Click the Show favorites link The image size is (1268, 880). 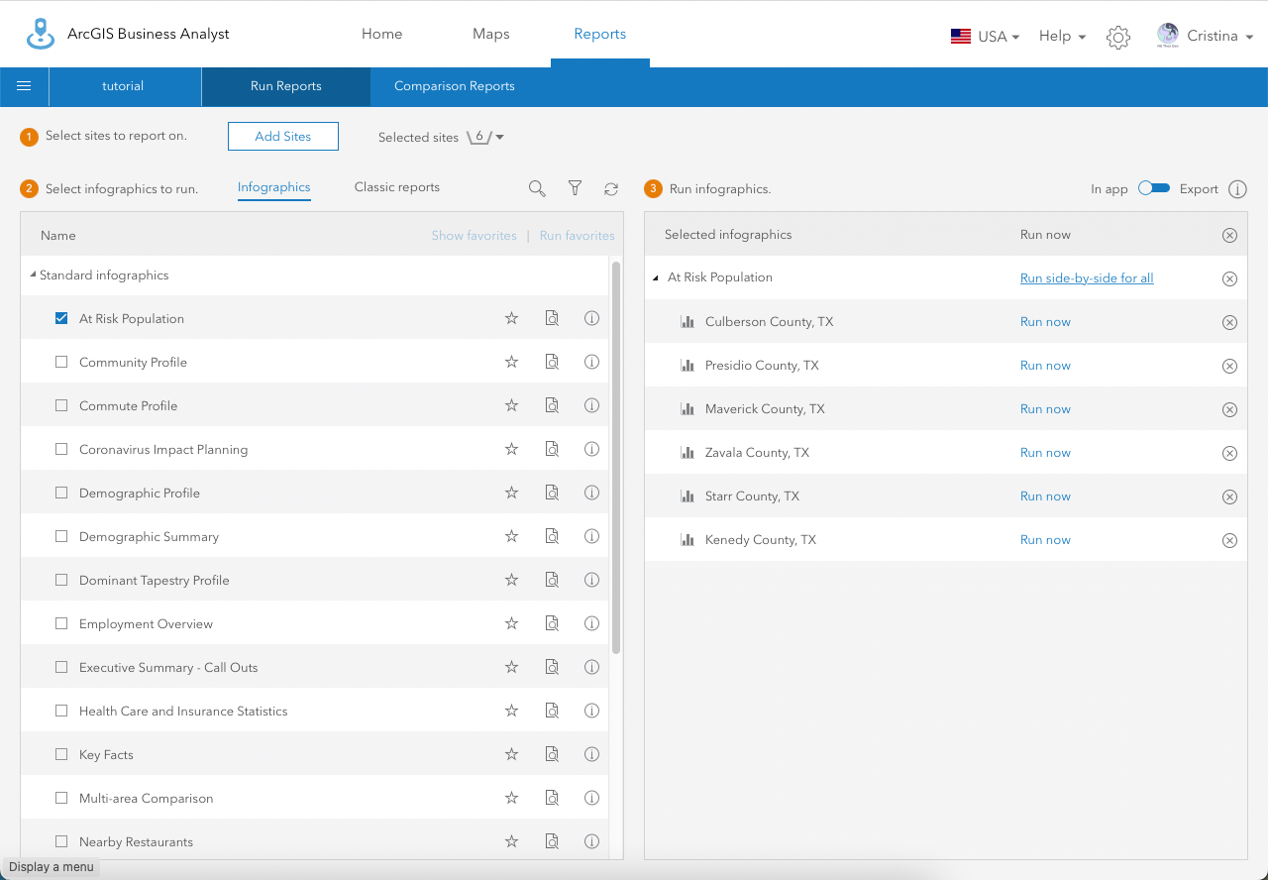(x=475, y=236)
